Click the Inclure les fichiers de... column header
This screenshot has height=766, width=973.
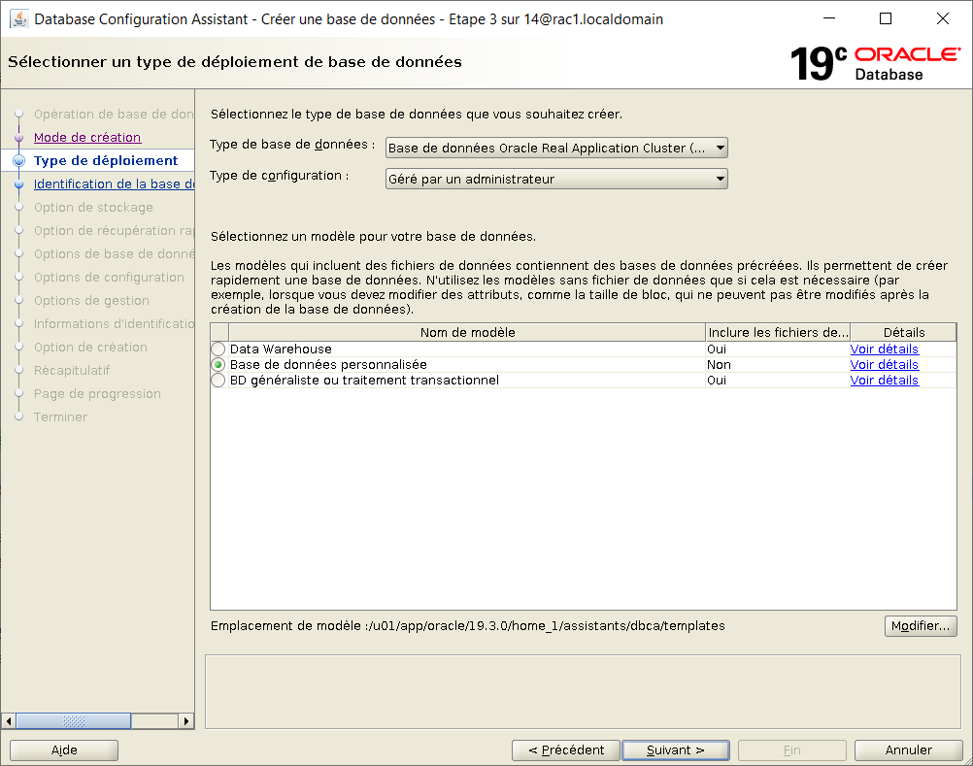[778, 332]
